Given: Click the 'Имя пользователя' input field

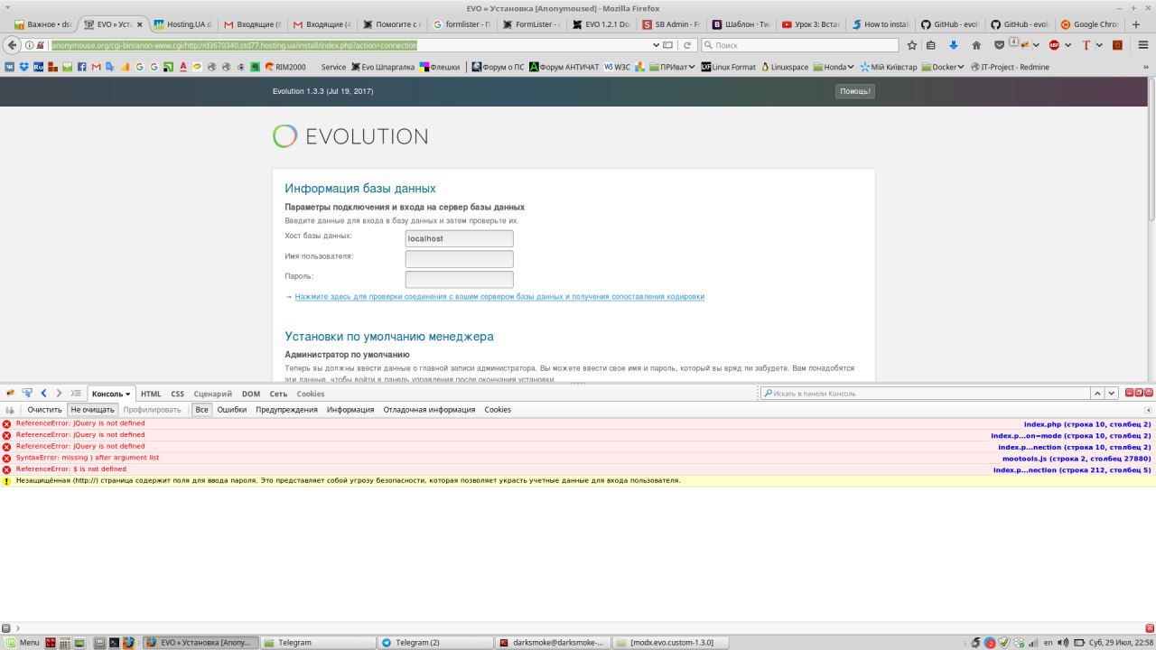Looking at the screenshot, I should 459,259.
